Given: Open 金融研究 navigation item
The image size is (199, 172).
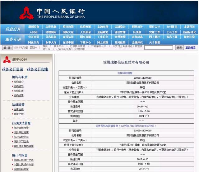Looking at the screenshot, I should pyautogui.click(x=103, y=32).
